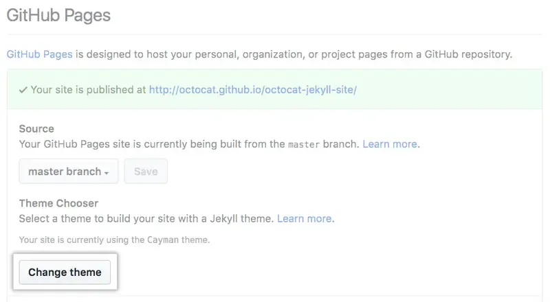Click the Cayman theme status note
The image size is (550, 302).
point(114,240)
